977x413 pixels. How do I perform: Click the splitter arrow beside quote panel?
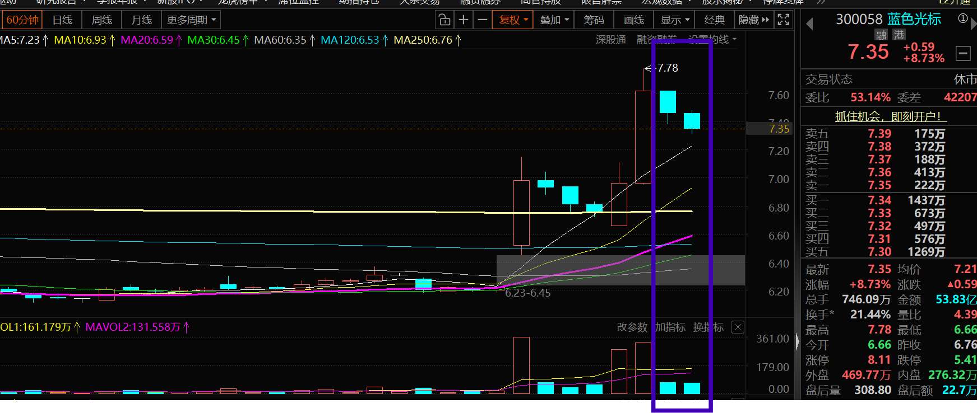point(798,341)
